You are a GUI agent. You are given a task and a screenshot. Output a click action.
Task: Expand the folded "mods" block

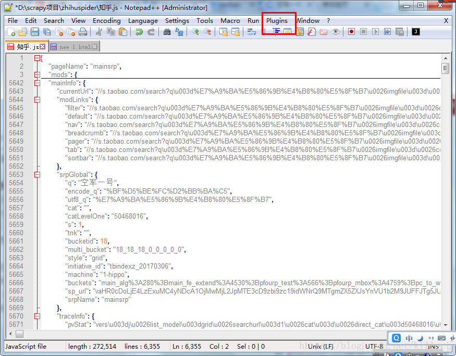(37, 74)
